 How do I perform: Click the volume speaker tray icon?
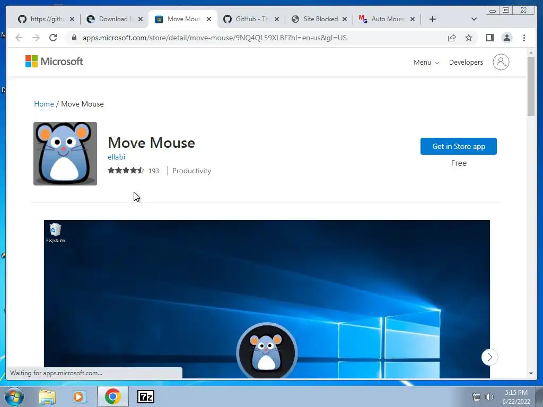[x=489, y=396]
